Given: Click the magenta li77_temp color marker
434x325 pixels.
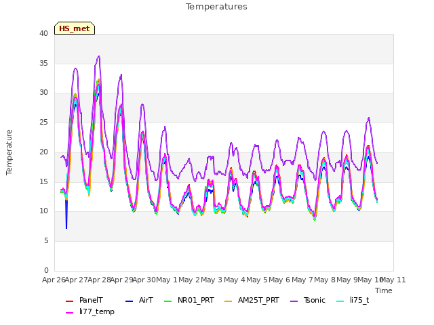Looking at the screenshot, I should [x=69, y=313].
